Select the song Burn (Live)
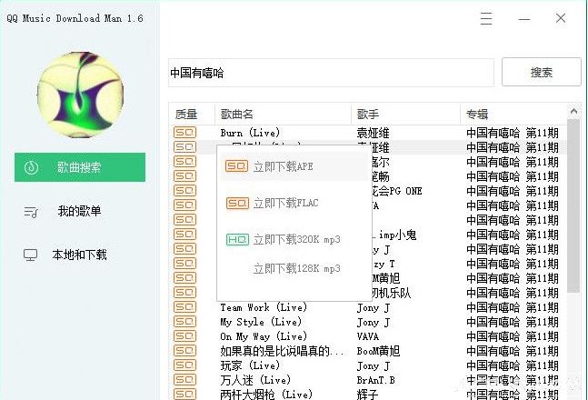The height and width of the screenshot is (400, 588). click(250, 133)
